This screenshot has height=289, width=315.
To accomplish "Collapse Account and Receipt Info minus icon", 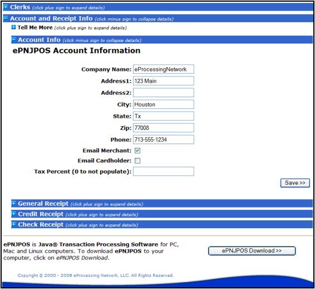I will point(6,18).
